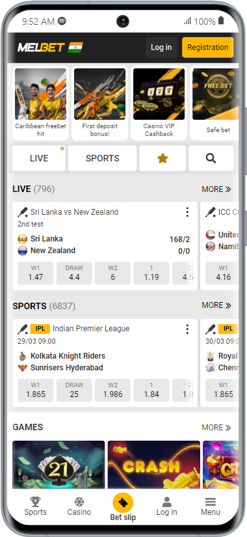Tap the search magnifier icon
Image resolution: width=247 pixels, height=537 pixels.
click(211, 158)
